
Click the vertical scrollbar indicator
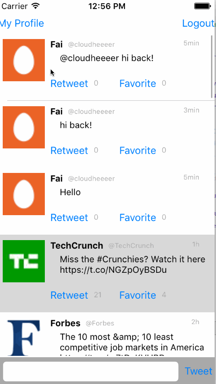[x=211, y=67]
